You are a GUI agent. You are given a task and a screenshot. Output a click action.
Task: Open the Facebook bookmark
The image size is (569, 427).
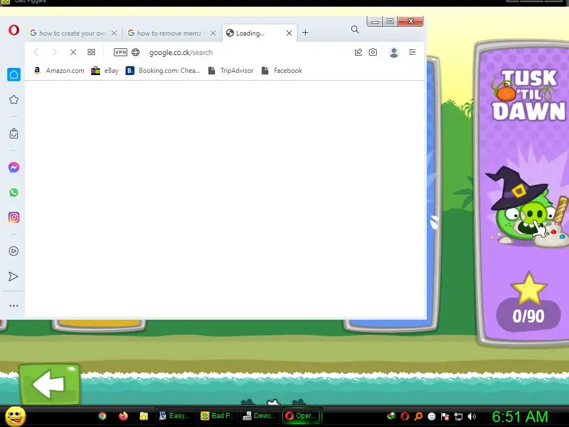pos(282,71)
